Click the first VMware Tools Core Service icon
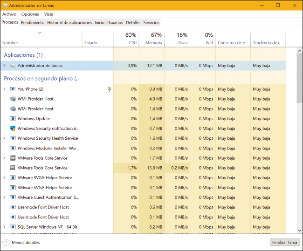The width and height of the screenshot is (303, 251). pos(13,158)
